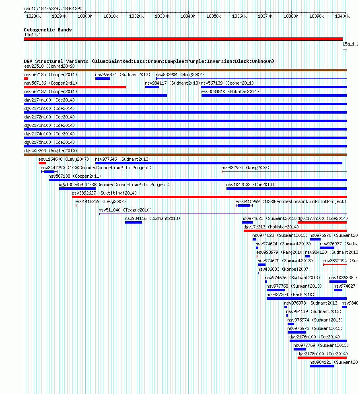
Task: Open nsv977646 (Sudmant2013) variant
Action: coord(123,159)
